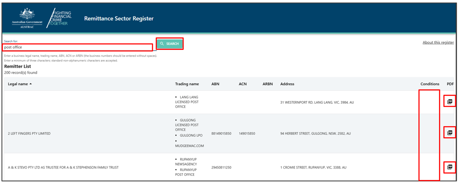Sort by the Legal name column header
Viewport: 460px width, 185px height.
[19, 84]
